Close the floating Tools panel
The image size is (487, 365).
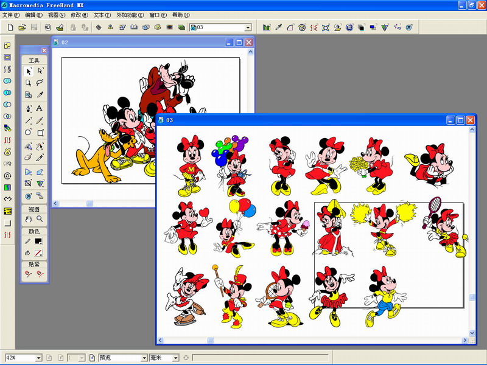pos(44,50)
